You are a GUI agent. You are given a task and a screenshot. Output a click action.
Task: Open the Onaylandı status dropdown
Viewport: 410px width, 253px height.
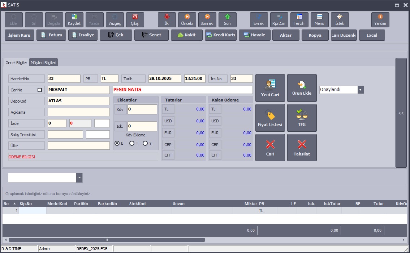point(361,90)
